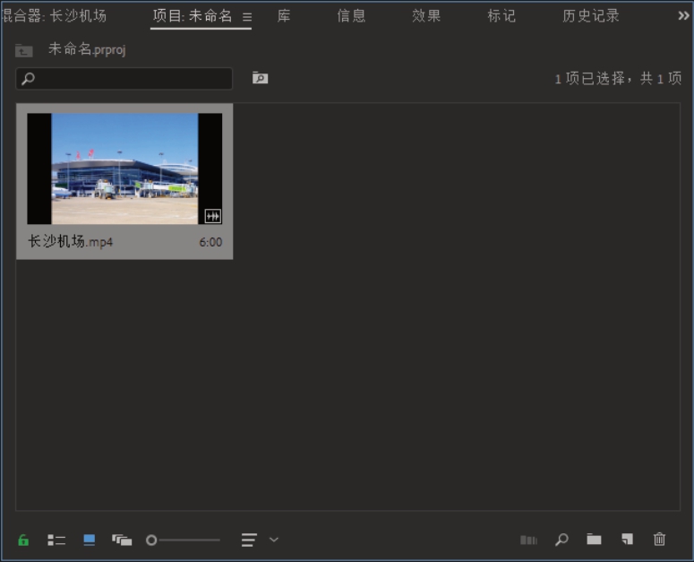Click the thumbnail zoom slider handle

(151, 540)
